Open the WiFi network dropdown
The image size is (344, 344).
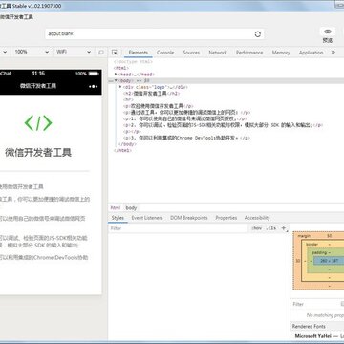pyautogui.click(x=74, y=52)
